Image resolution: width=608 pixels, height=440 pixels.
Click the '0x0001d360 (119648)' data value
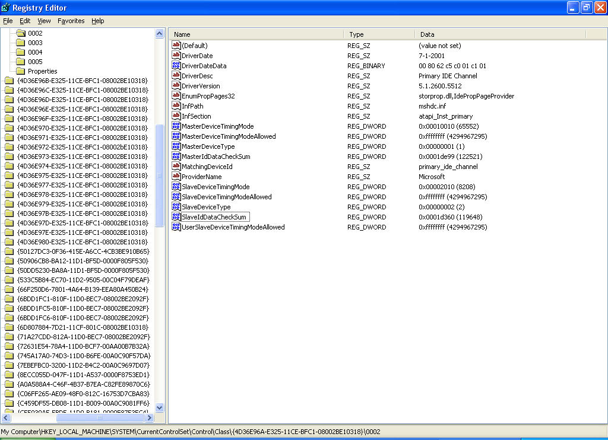coord(451,217)
